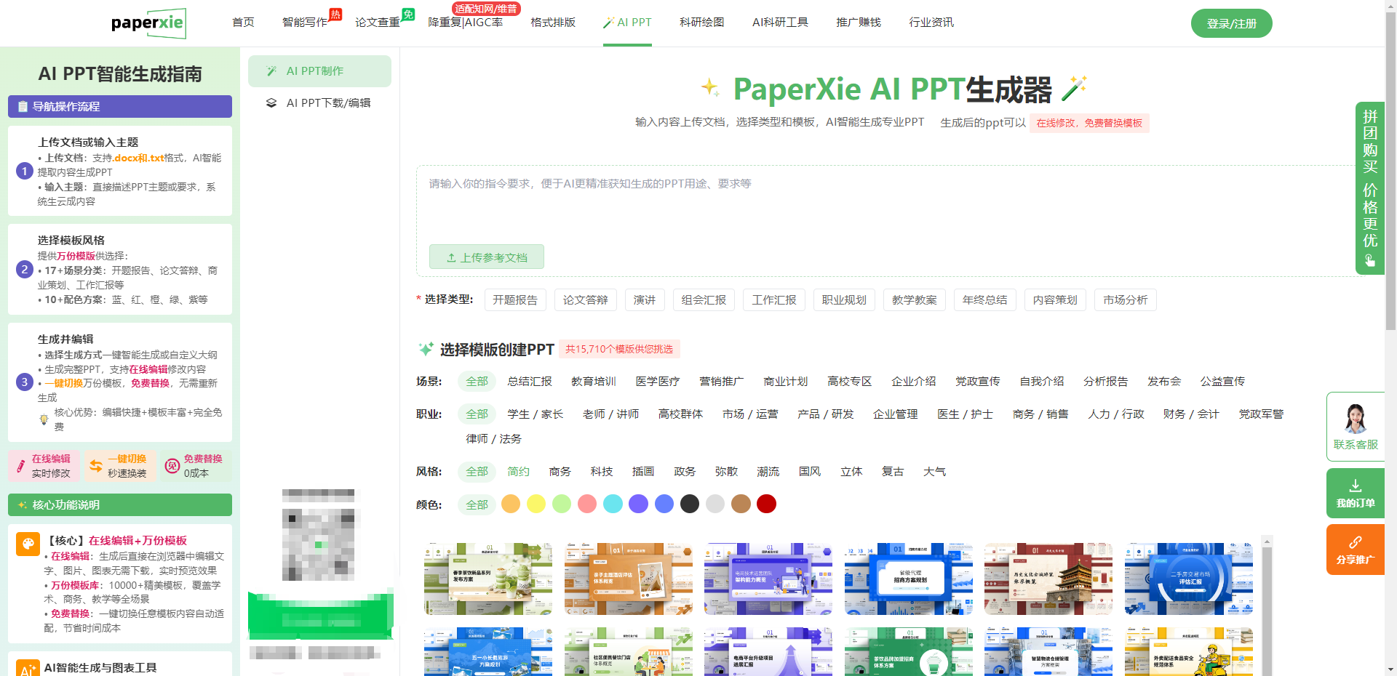
Task: Go to 论文查重 in top navigation
Action: pyautogui.click(x=378, y=23)
